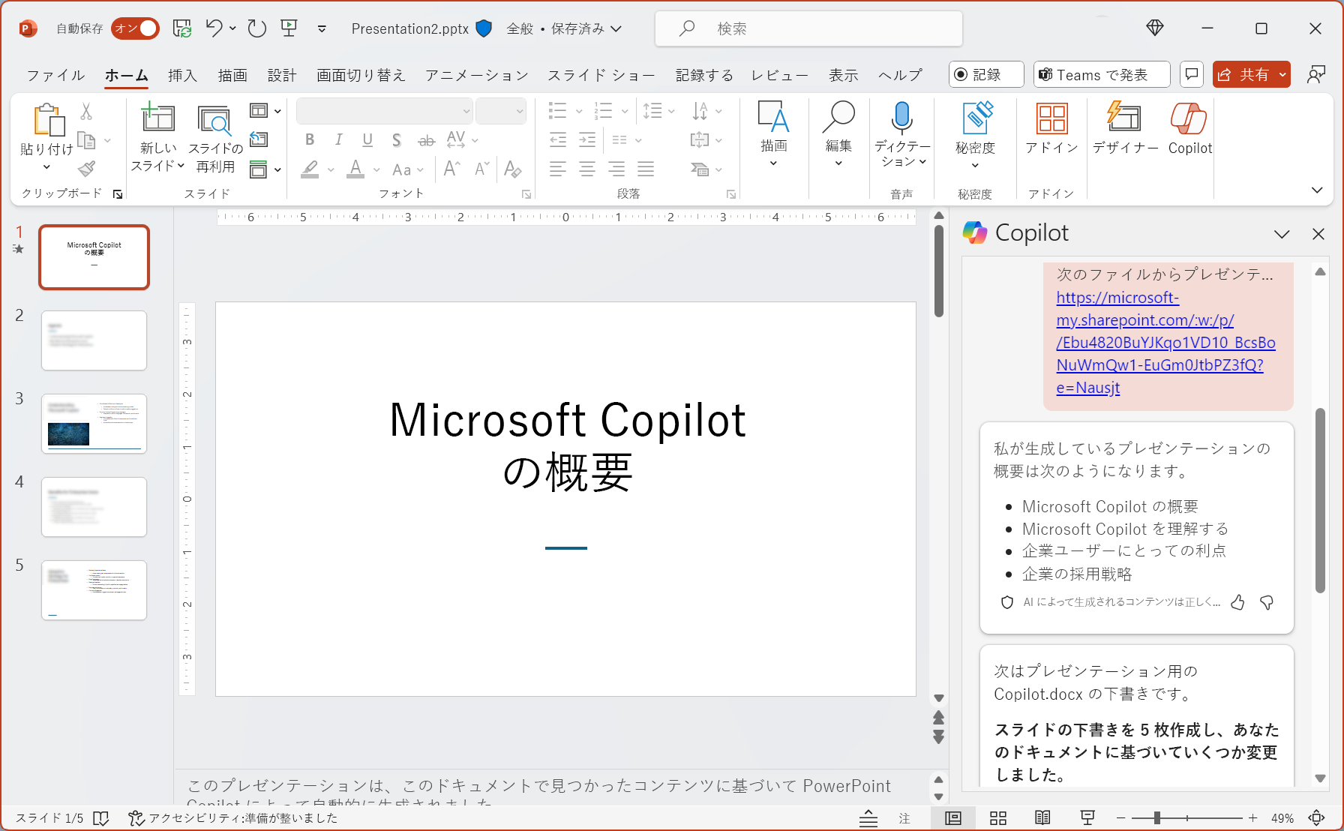Click the Redo icon
Image resolution: width=1344 pixels, height=831 pixels.
click(257, 28)
